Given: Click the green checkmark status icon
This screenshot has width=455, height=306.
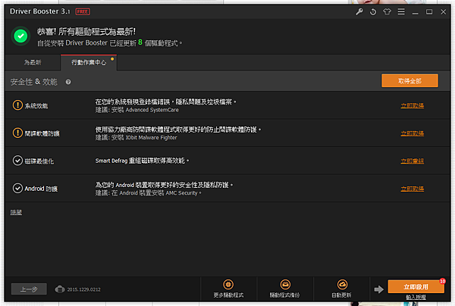Looking at the screenshot, I should (20, 36).
